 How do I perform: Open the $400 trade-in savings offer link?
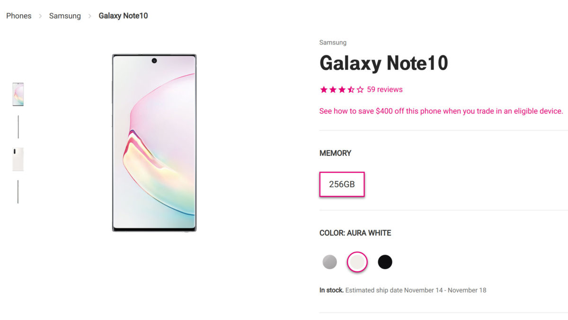pos(441,111)
